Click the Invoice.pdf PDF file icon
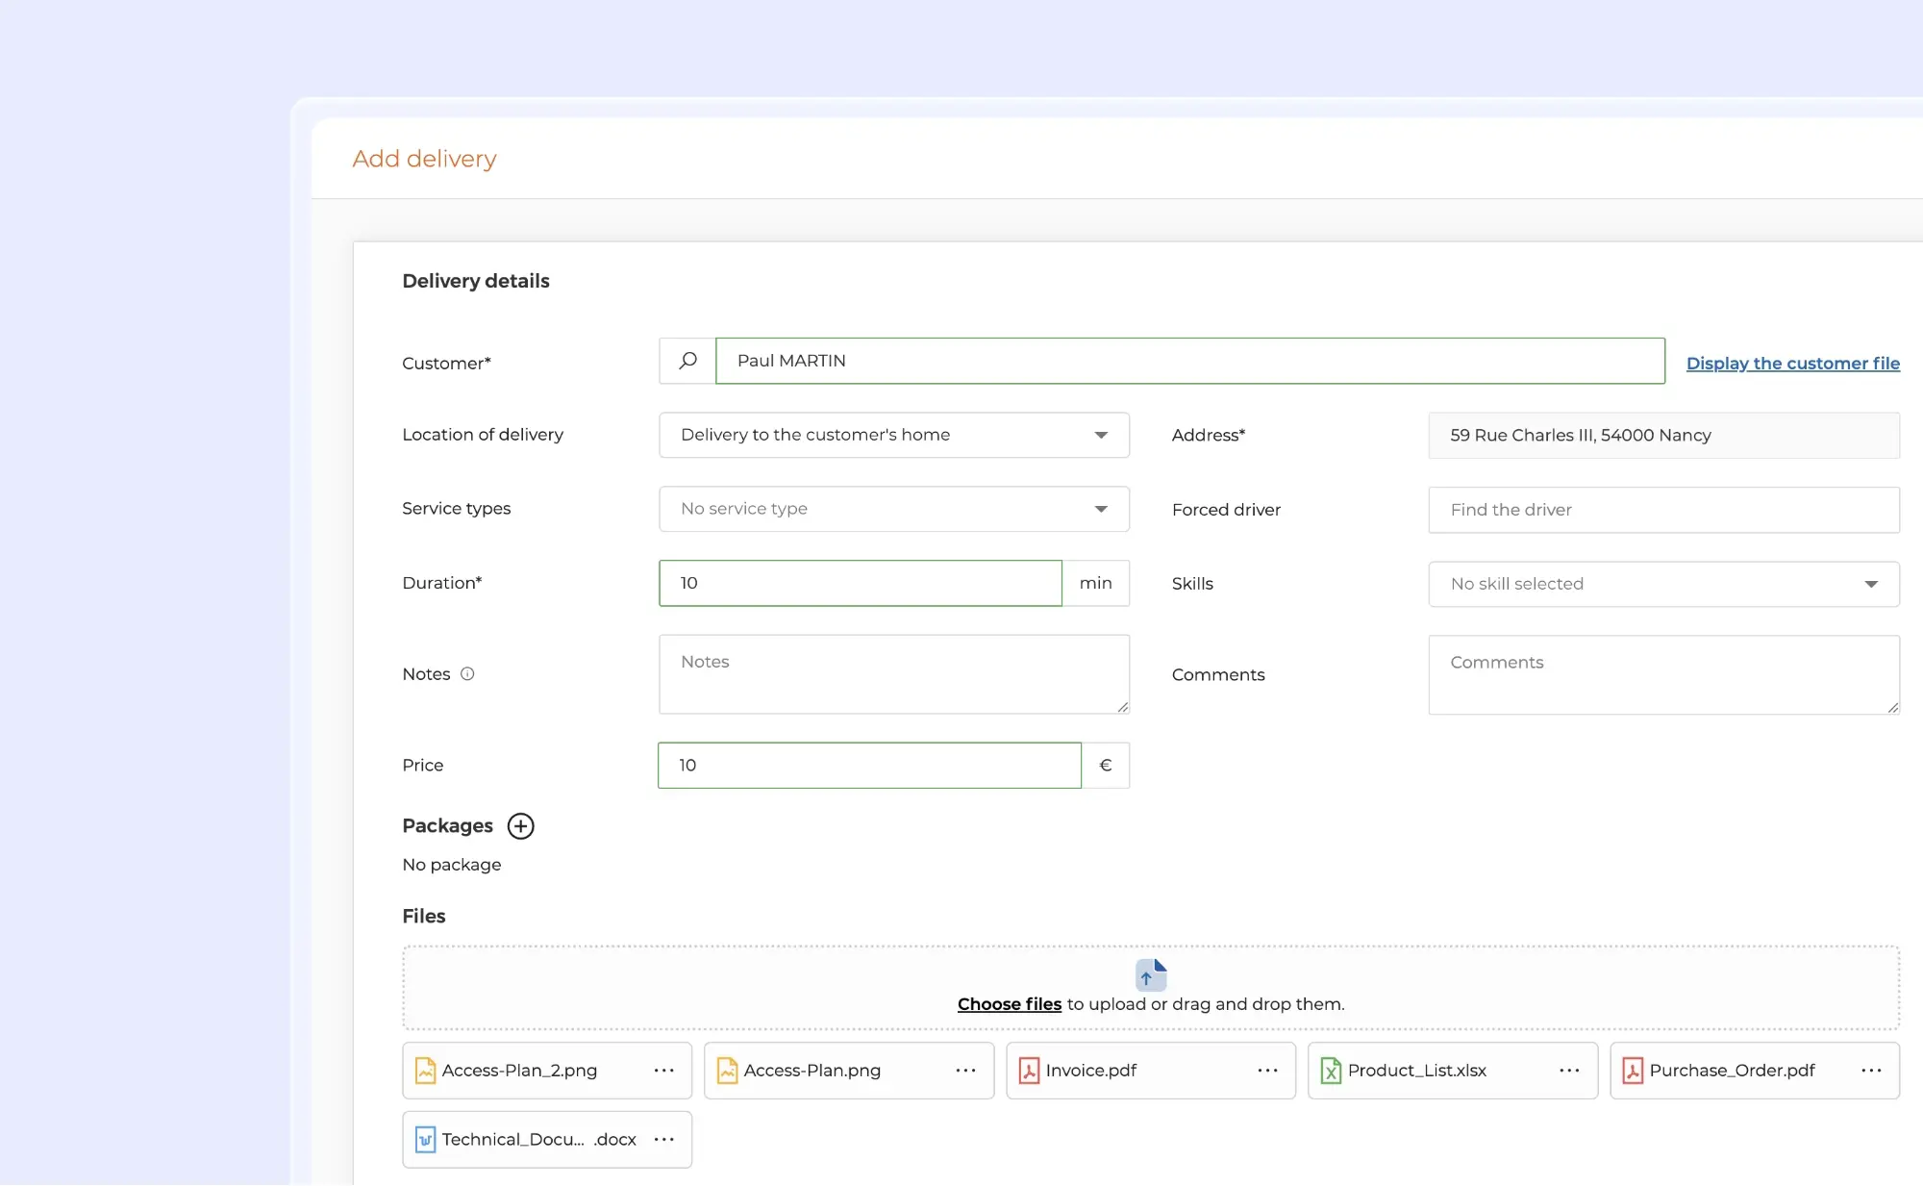The image size is (1923, 1186). (x=1029, y=1071)
